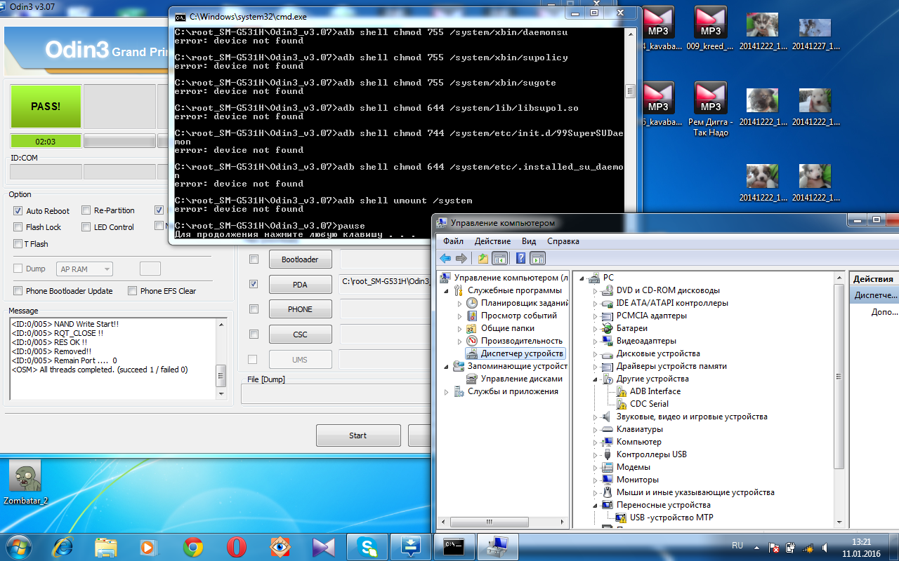The height and width of the screenshot is (561, 899).
Task: Open the Справка menu
Action: point(563,241)
